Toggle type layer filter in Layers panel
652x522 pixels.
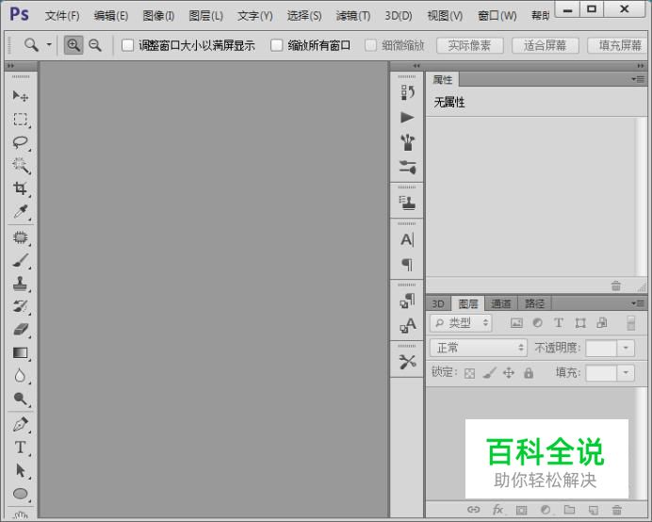tap(559, 323)
